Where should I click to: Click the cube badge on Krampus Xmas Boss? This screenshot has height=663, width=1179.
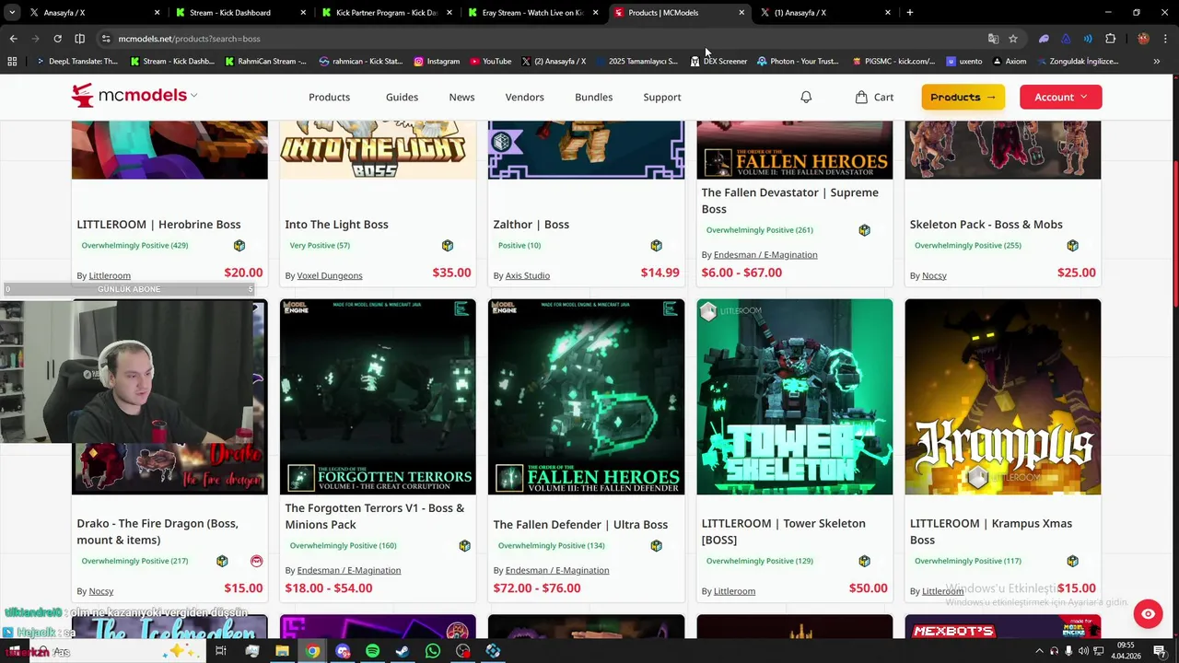[1072, 561]
